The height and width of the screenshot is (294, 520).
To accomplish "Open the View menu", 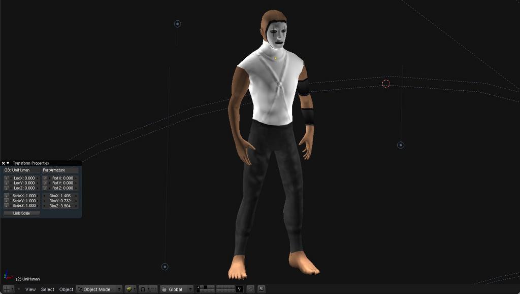I will click(30, 289).
